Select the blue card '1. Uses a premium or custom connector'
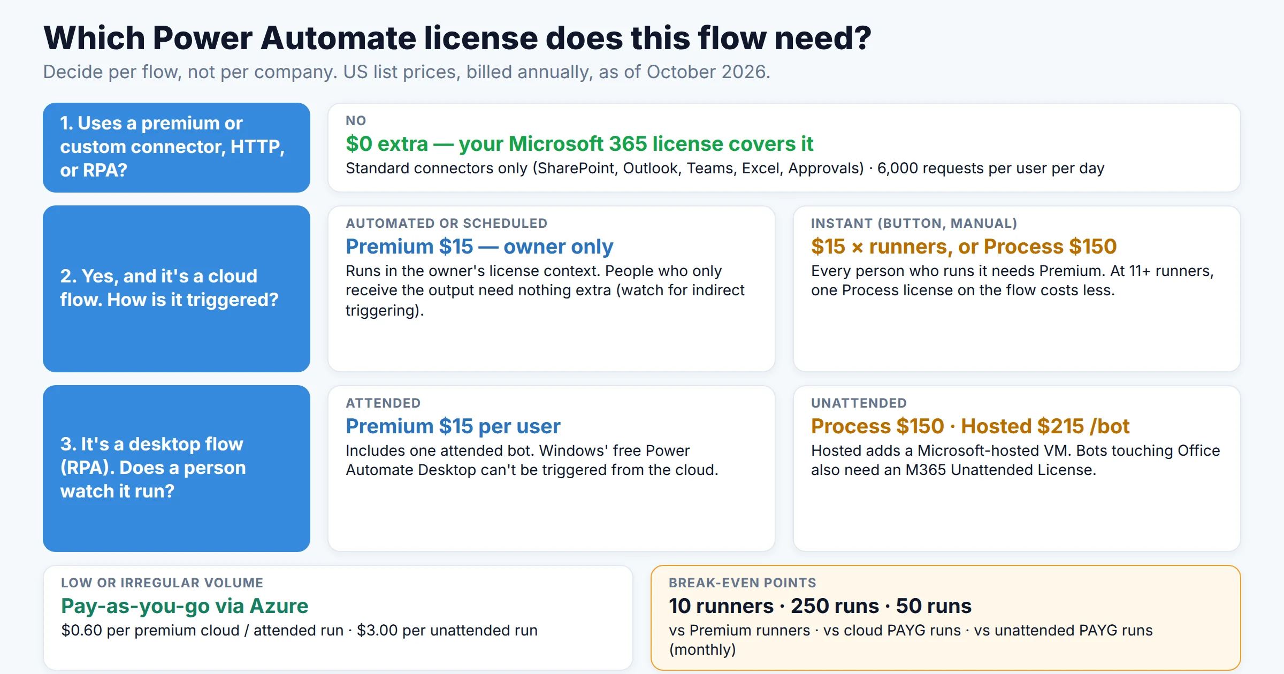Image resolution: width=1284 pixels, height=674 pixels. [x=177, y=148]
